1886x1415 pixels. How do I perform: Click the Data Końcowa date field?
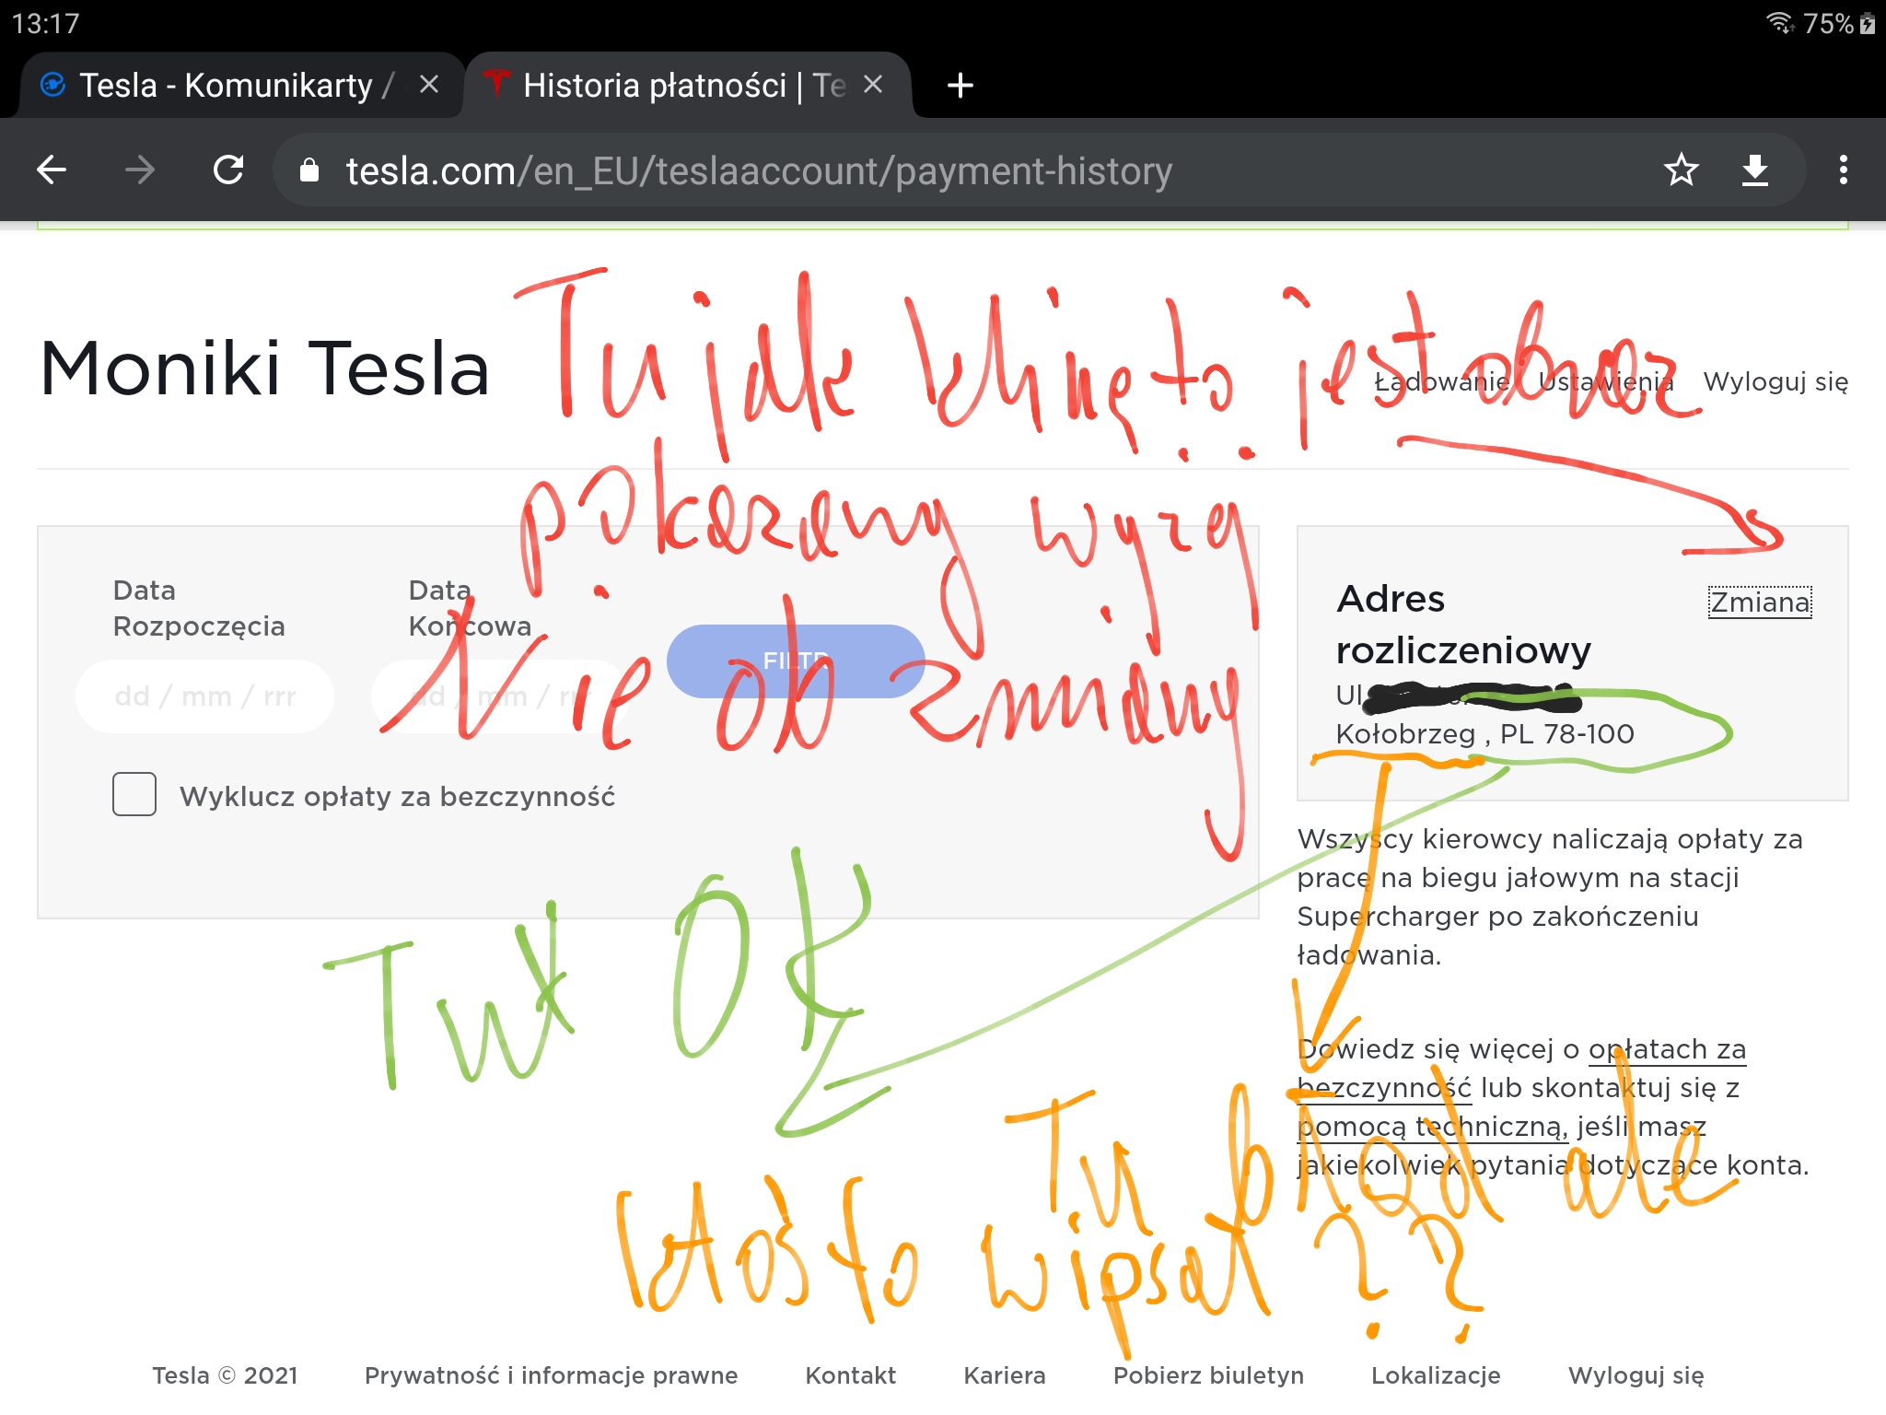click(500, 696)
